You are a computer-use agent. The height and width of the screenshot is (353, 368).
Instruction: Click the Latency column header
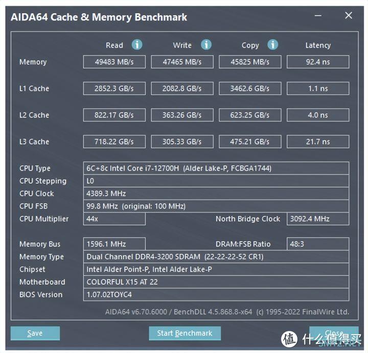[x=318, y=45]
